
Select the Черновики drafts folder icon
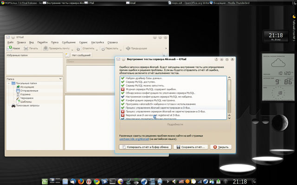coord(18,98)
